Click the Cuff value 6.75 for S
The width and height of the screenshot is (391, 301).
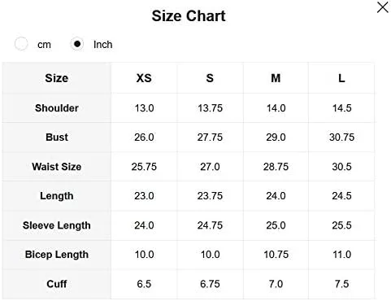pos(210,284)
